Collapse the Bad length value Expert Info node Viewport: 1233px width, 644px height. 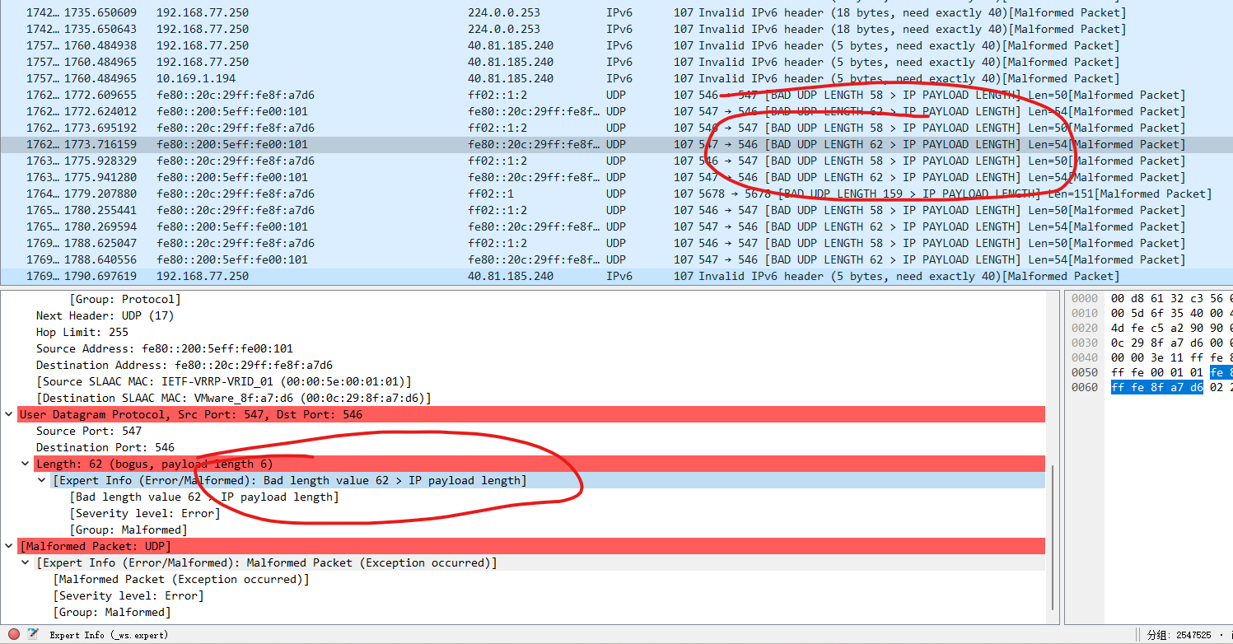42,480
